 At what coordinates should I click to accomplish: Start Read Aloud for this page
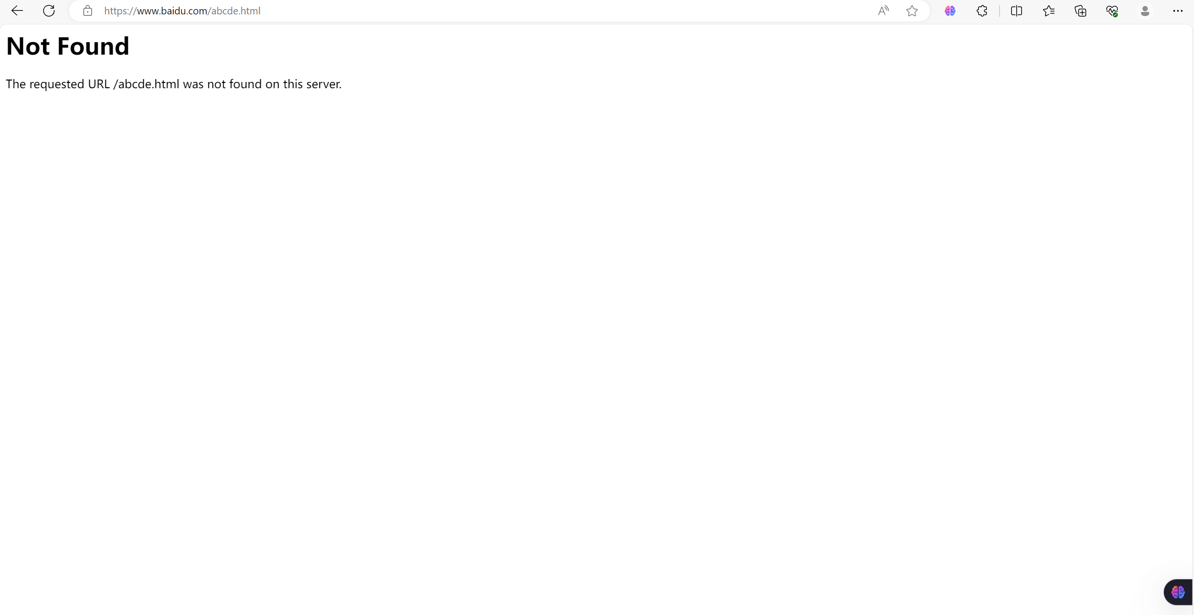[x=883, y=11]
